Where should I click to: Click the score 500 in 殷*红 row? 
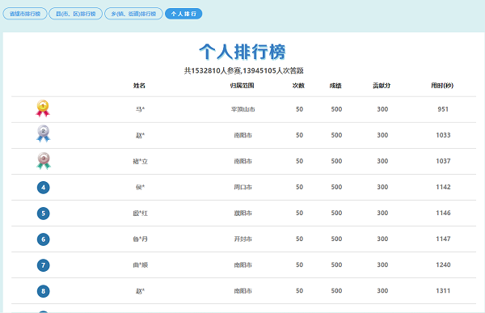coord(336,213)
